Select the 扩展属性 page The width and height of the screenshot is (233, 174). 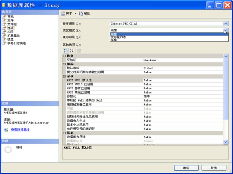[14, 35]
